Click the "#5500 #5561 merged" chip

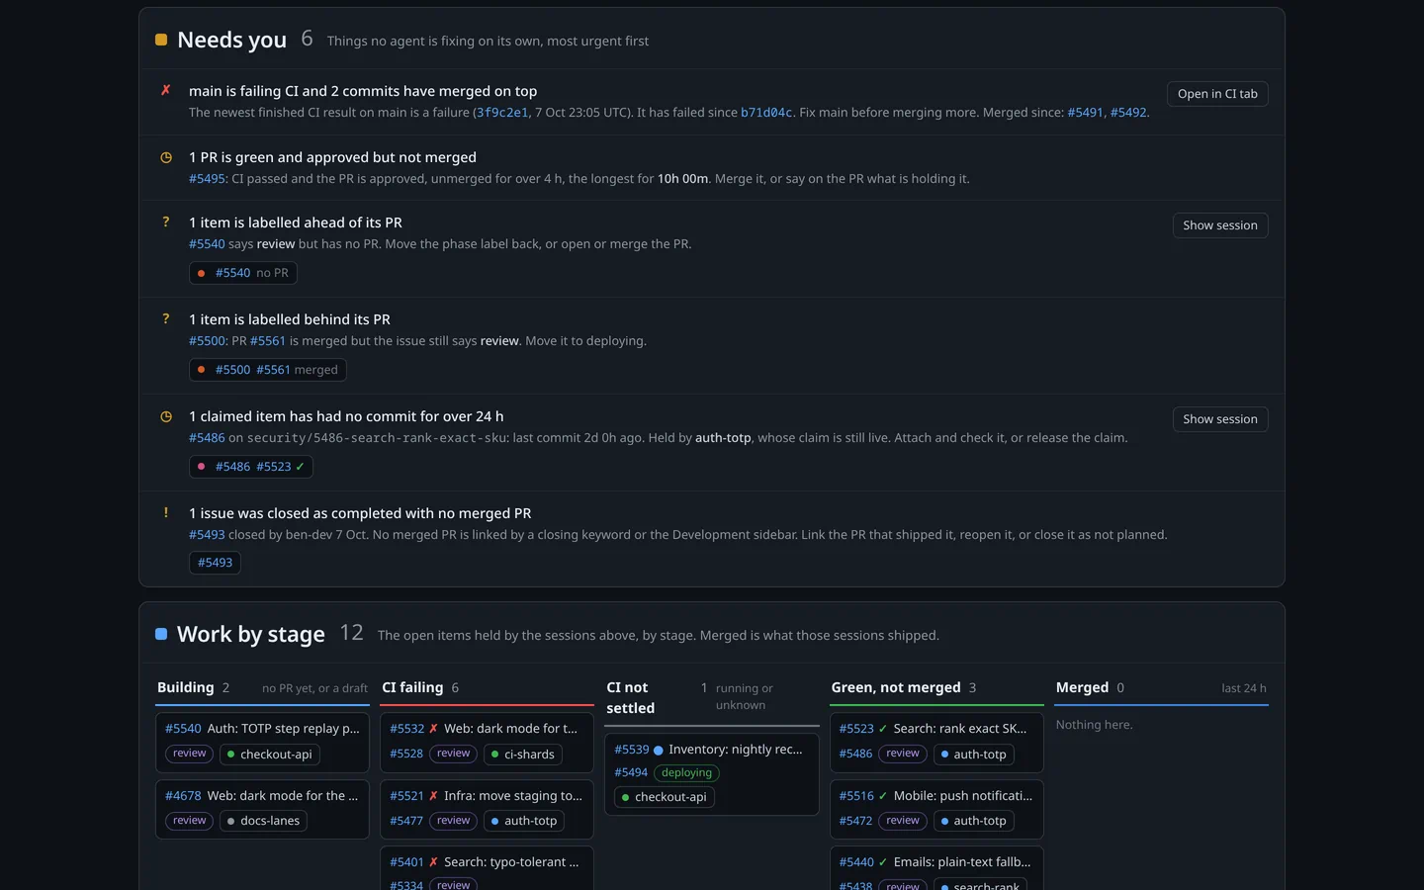pos(268,370)
